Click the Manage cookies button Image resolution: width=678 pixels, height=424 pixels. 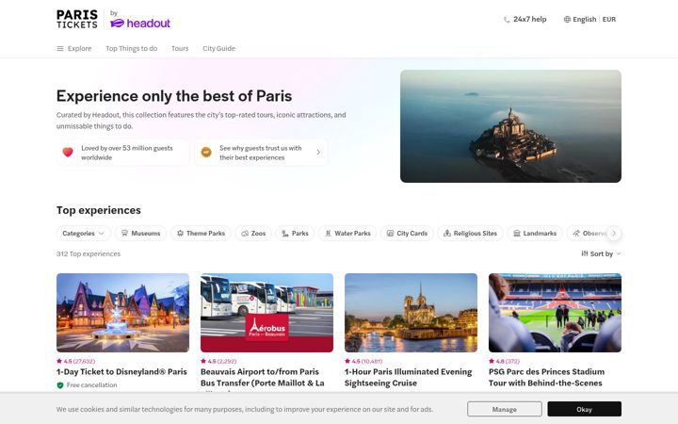tap(504, 409)
